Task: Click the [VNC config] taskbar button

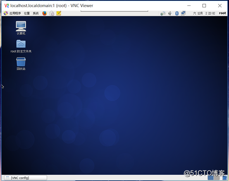Action: coord(26,178)
